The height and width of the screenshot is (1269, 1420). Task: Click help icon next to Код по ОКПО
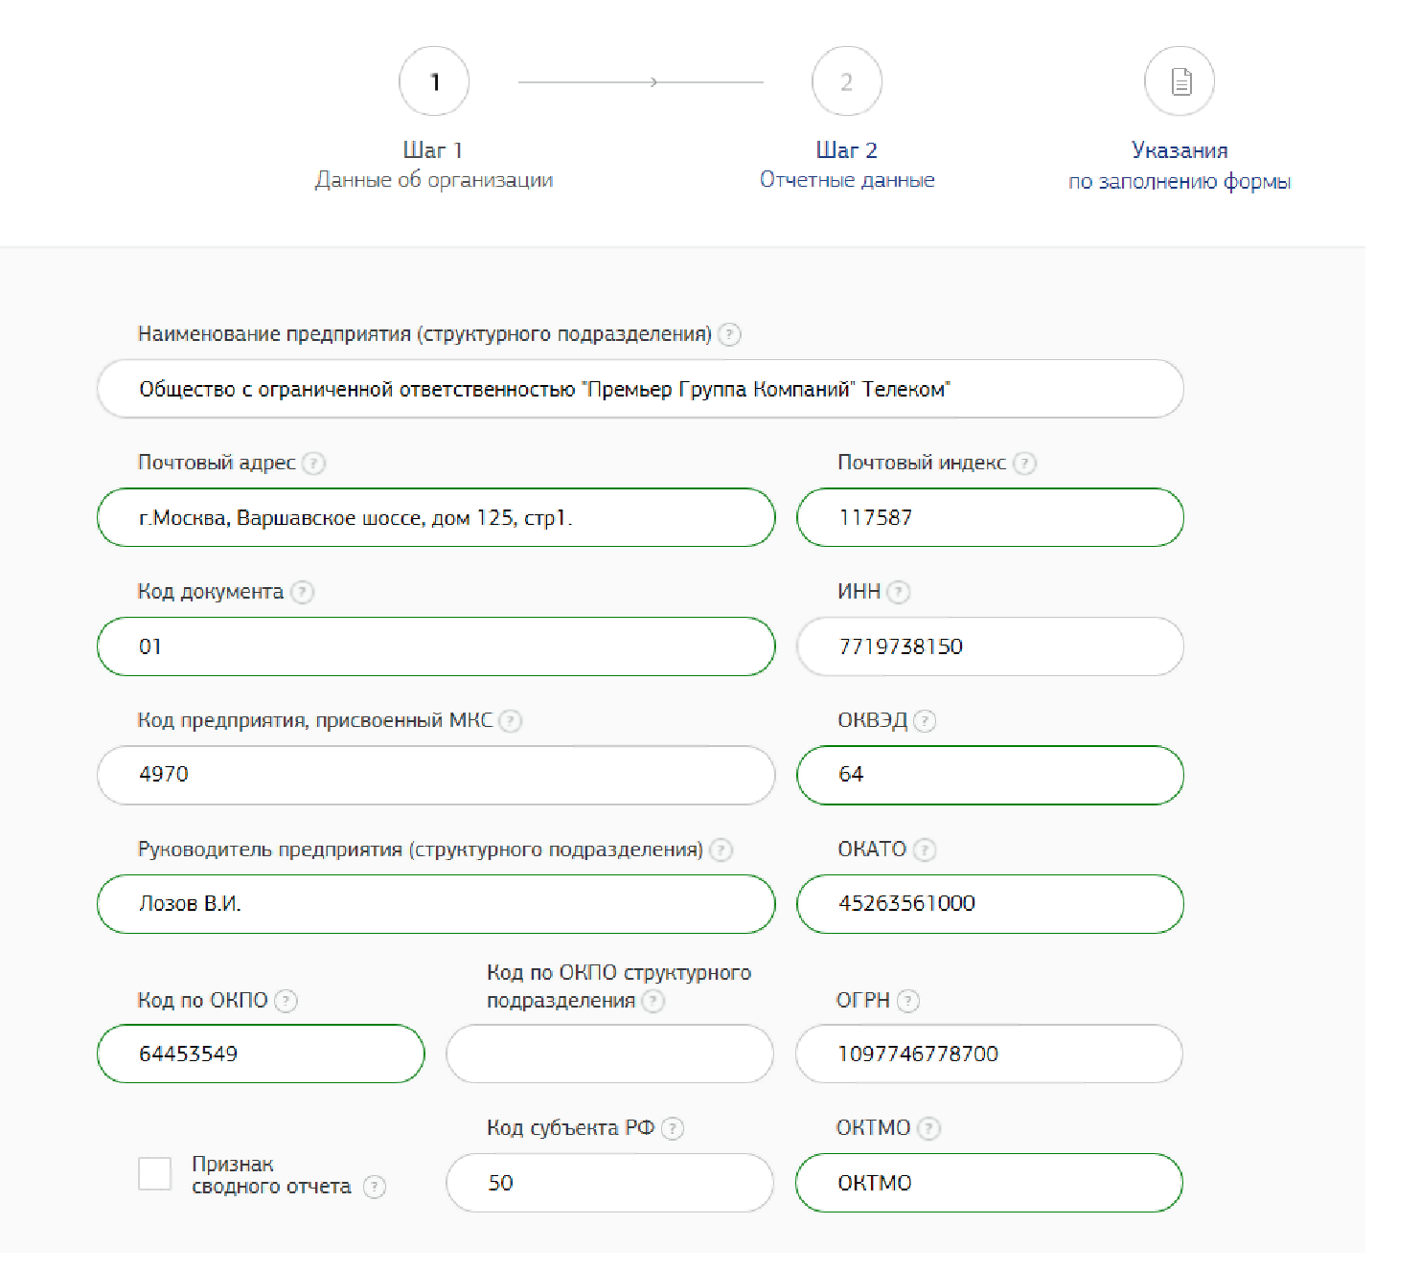click(286, 1001)
